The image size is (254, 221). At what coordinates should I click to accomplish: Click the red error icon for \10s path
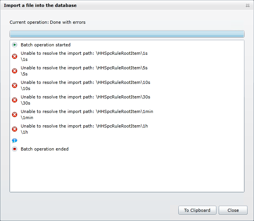coord(15,85)
